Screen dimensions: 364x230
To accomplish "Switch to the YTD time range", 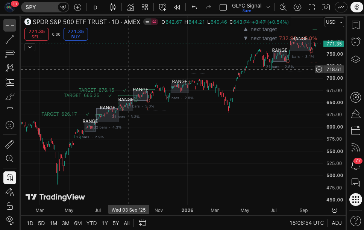I will pos(91,223).
